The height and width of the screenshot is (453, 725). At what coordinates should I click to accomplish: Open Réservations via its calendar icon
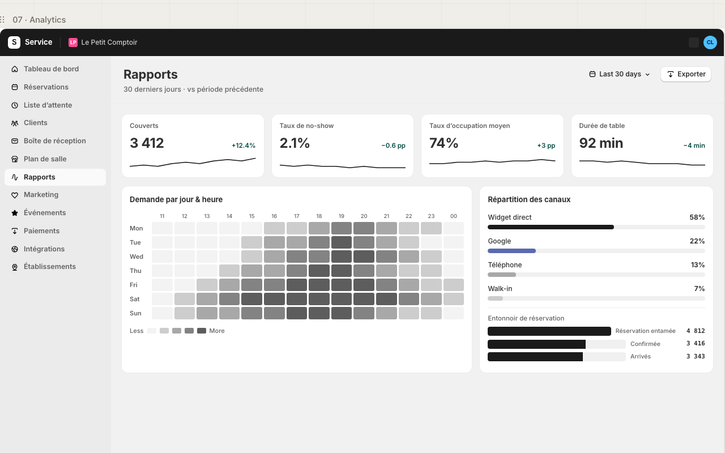(15, 87)
